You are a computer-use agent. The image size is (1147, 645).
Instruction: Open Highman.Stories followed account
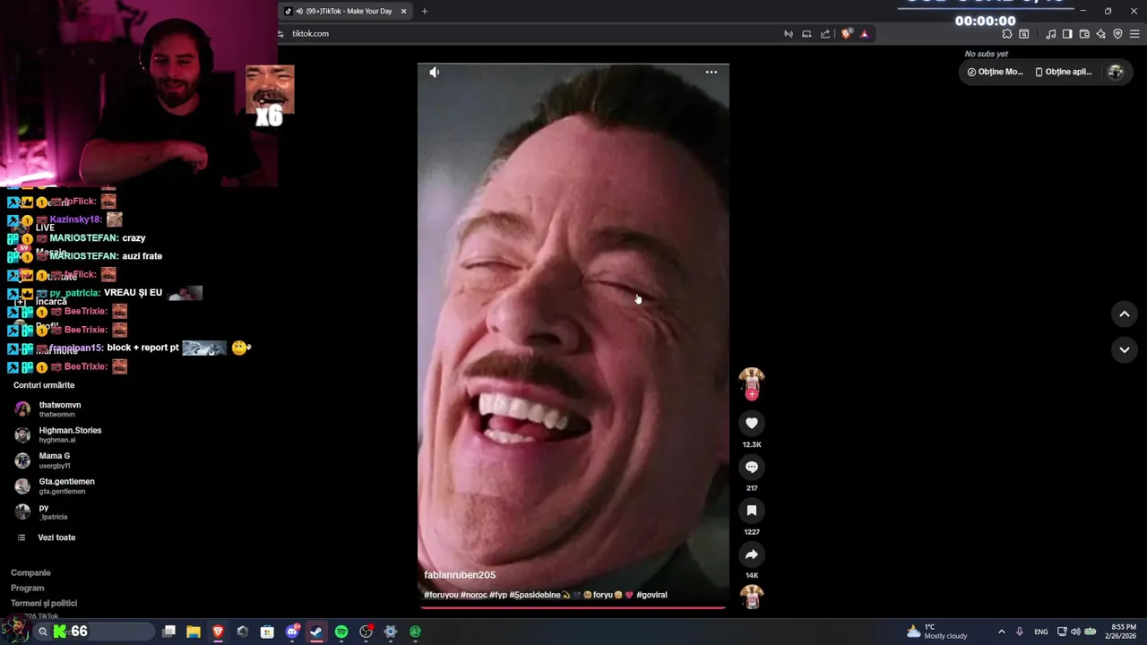pyautogui.click(x=58, y=434)
